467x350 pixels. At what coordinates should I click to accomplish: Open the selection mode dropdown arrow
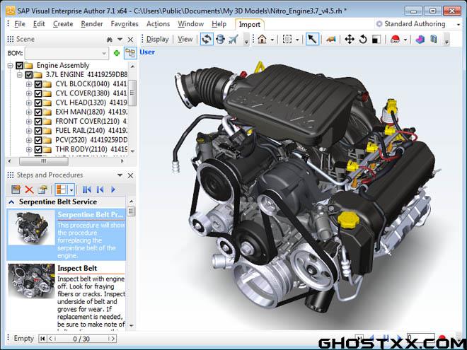pos(297,40)
